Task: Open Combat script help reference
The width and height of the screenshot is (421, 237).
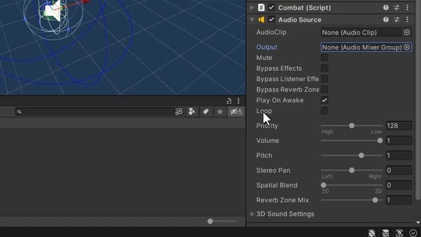Action: (x=386, y=7)
